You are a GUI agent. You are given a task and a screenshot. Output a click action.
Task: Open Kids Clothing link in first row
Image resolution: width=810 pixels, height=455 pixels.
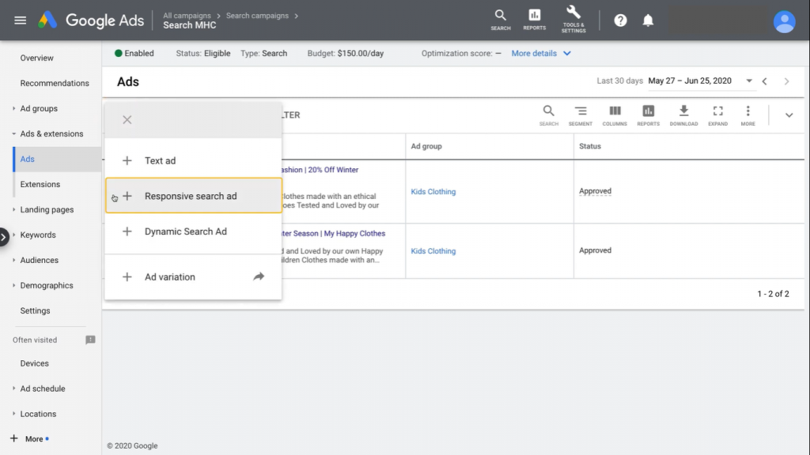[433, 191]
